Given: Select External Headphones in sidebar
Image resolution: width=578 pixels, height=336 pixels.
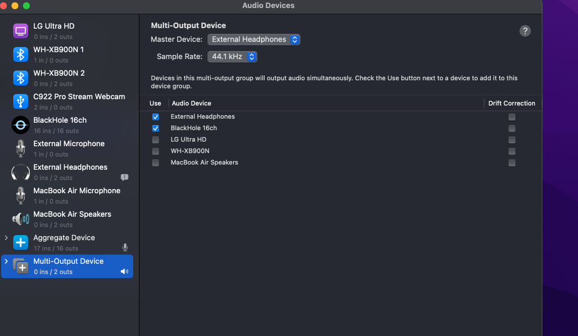Looking at the screenshot, I should pos(67,172).
